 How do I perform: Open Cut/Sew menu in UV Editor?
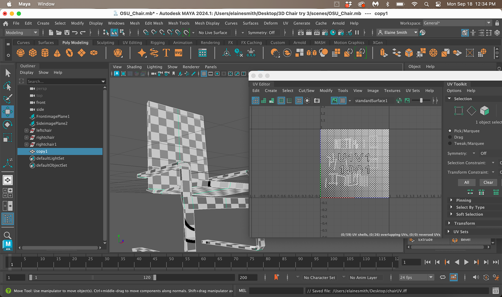point(306,91)
